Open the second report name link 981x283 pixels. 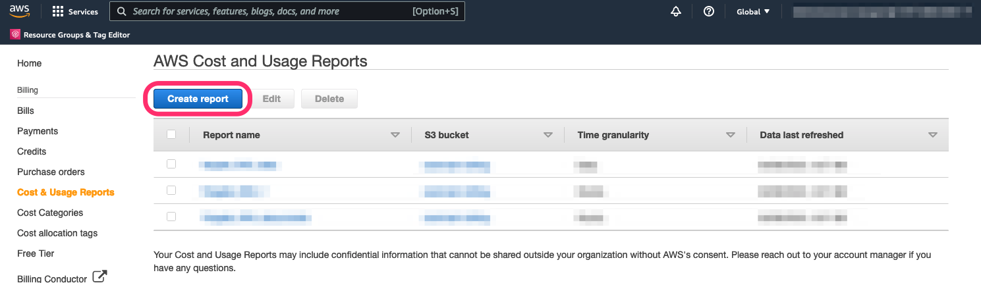tap(234, 191)
